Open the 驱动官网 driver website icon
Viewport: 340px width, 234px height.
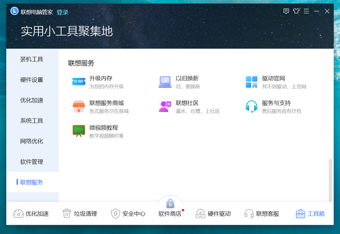252,82
